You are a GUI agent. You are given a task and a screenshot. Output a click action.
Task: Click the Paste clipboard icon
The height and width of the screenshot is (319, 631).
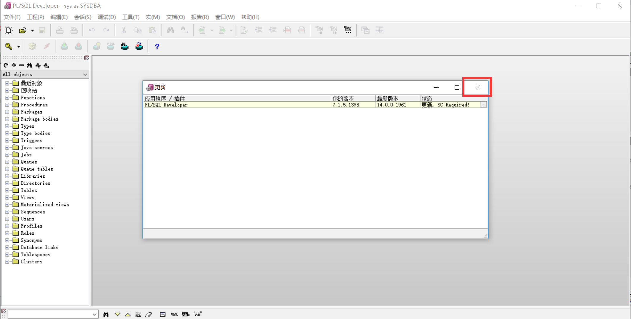click(152, 30)
